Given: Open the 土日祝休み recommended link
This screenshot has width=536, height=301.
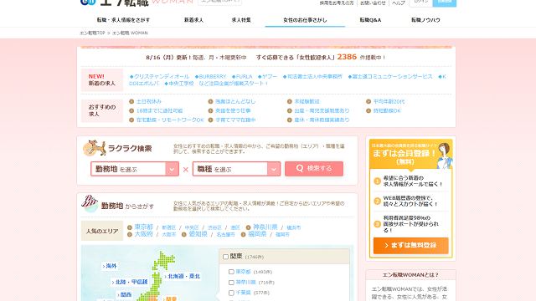Looking at the screenshot, I should pyautogui.click(x=149, y=101).
